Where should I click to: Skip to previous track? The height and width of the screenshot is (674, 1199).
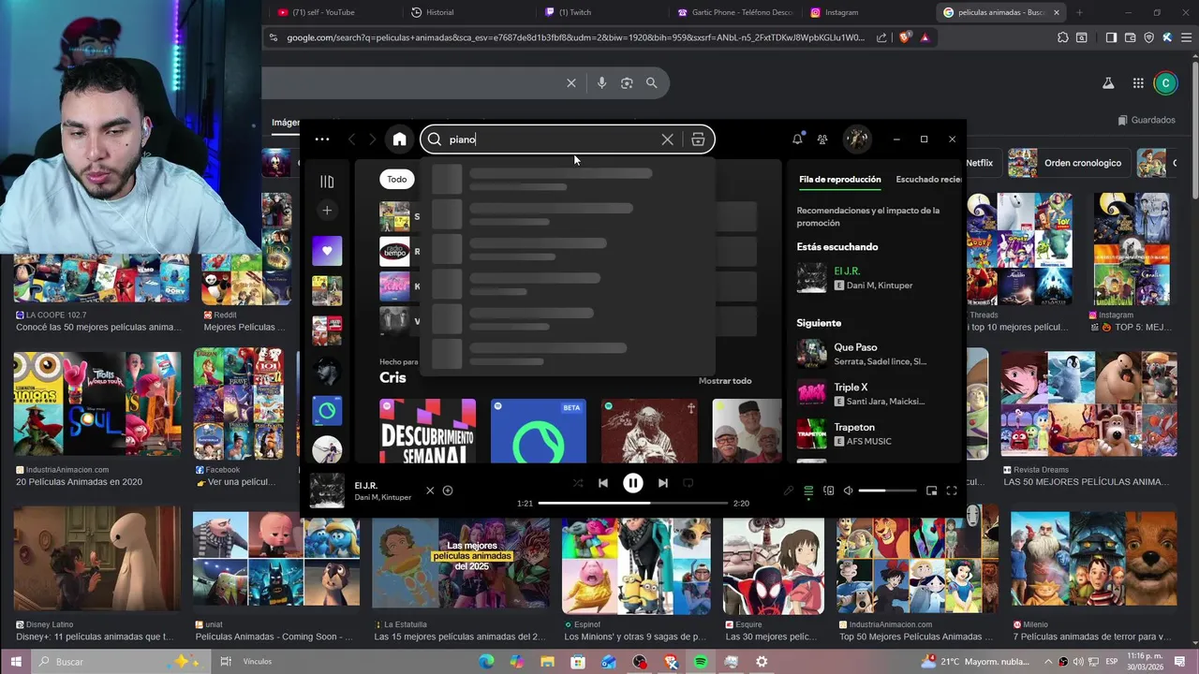[x=603, y=483]
